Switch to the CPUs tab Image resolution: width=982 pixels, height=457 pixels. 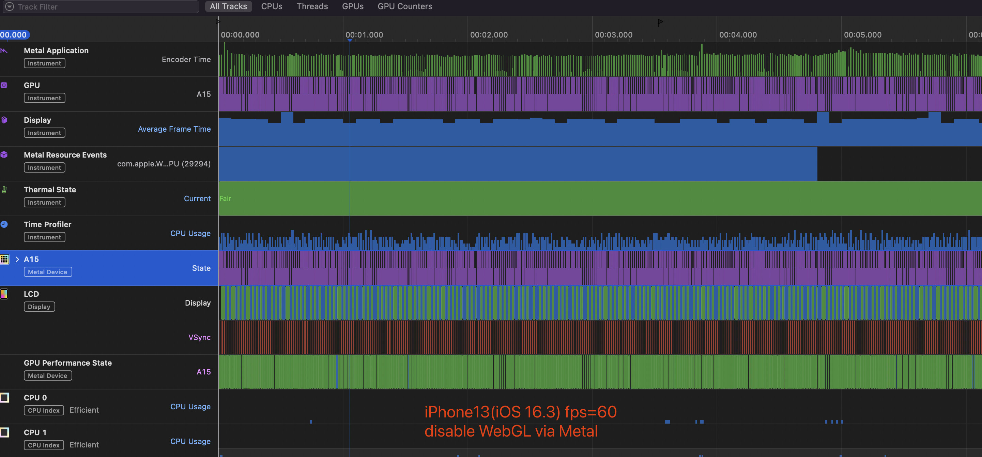coord(272,6)
